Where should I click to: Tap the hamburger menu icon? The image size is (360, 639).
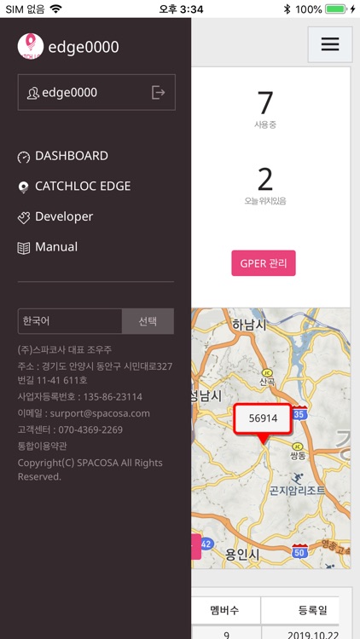330,44
